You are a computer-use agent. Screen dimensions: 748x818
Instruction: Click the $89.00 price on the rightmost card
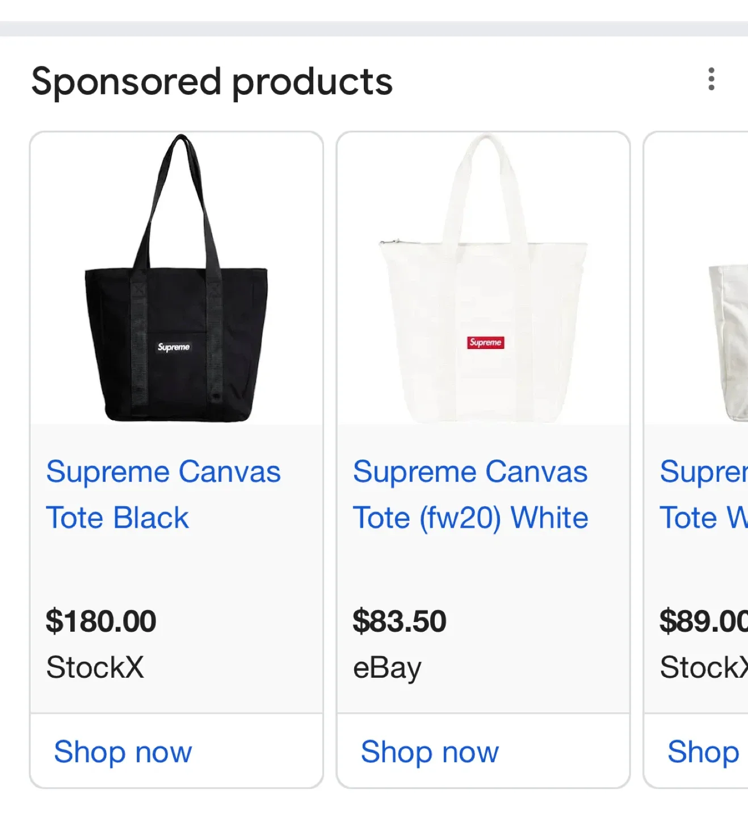coord(701,620)
